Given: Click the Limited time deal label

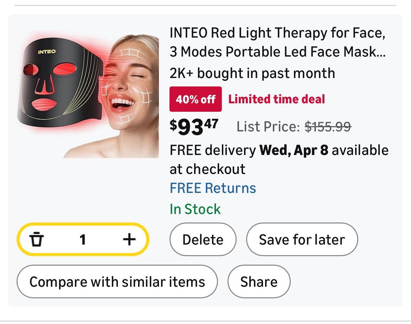Looking at the screenshot, I should point(277,99).
